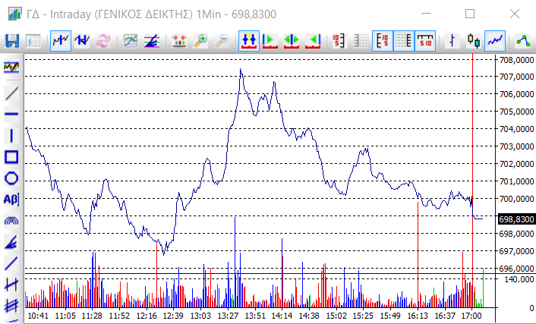Switch to candlestick chart style

tap(474, 41)
